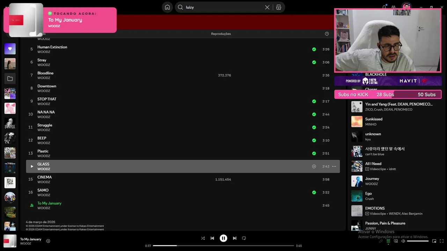Open the mini player icon
This screenshot has height=251, width=447.
(434, 241)
